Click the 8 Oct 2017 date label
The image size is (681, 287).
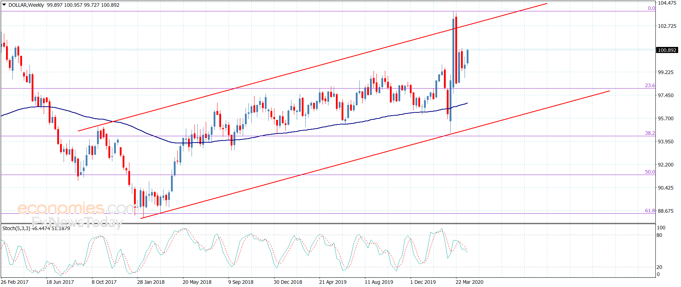click(x=104, y=282)
